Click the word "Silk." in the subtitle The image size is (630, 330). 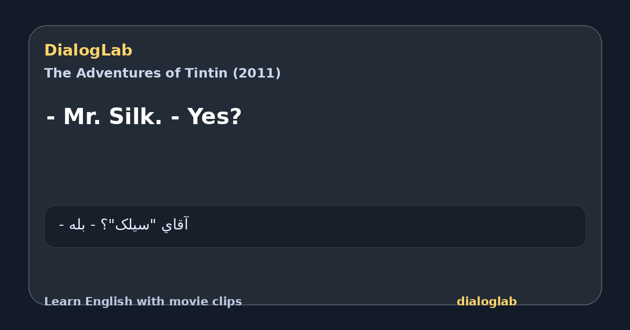[x=135, y=117]
